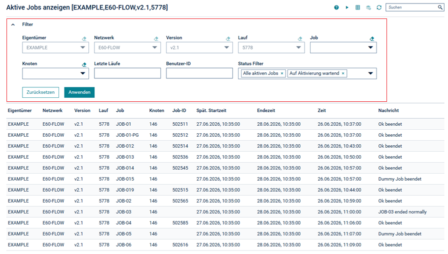Clear the Job filter with its eraser icon
This screenshot has width=448, height=254.
point(371,39)
